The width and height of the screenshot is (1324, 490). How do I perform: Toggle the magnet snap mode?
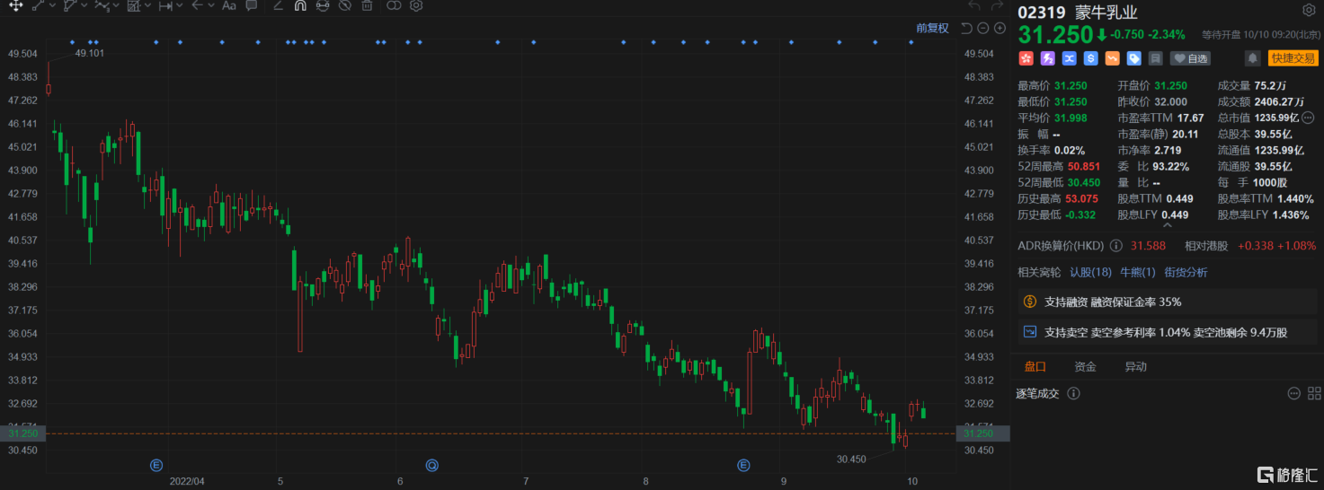[x=300, y=5]
